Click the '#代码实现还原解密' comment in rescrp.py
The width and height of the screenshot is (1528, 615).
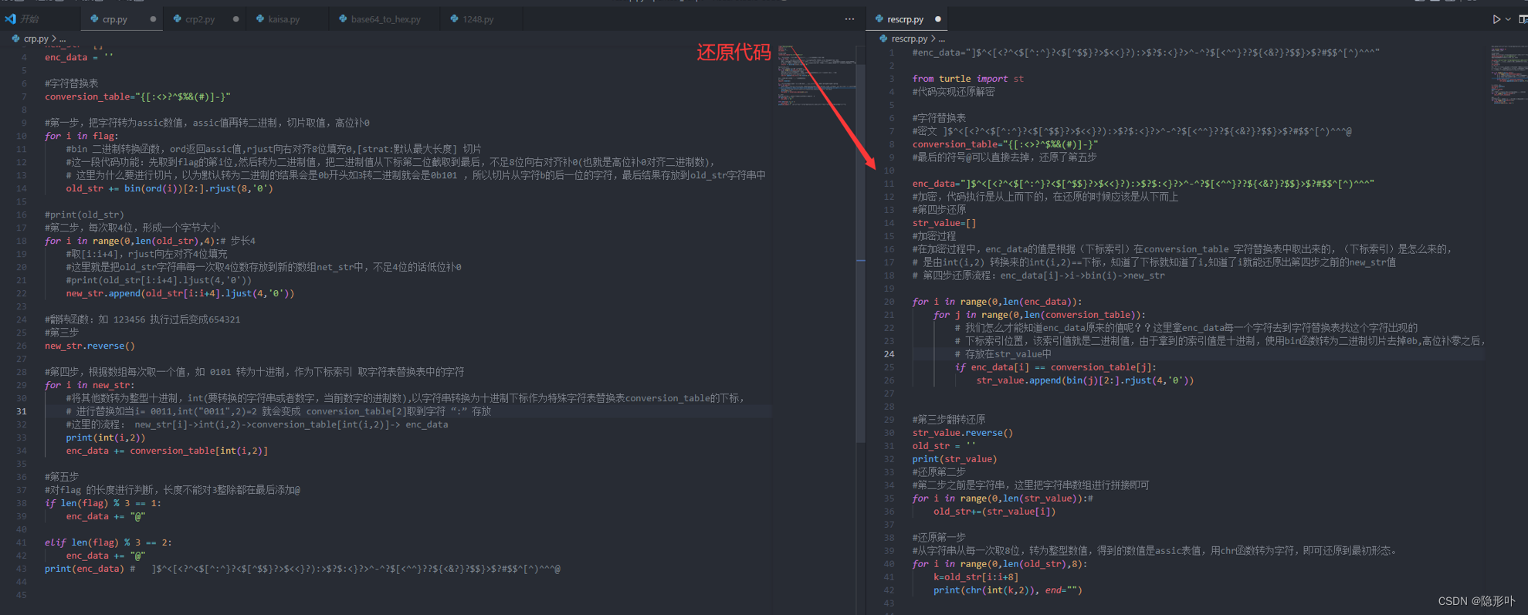954,92
